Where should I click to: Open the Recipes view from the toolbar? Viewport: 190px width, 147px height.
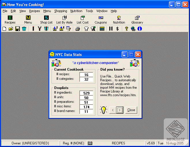[x=10, y=20]
